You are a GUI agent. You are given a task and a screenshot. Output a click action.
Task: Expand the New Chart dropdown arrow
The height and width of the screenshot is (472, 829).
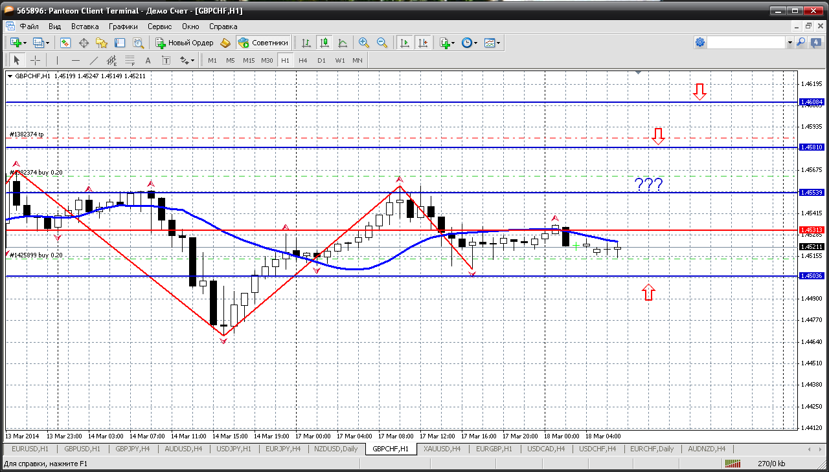pos(25,43)
